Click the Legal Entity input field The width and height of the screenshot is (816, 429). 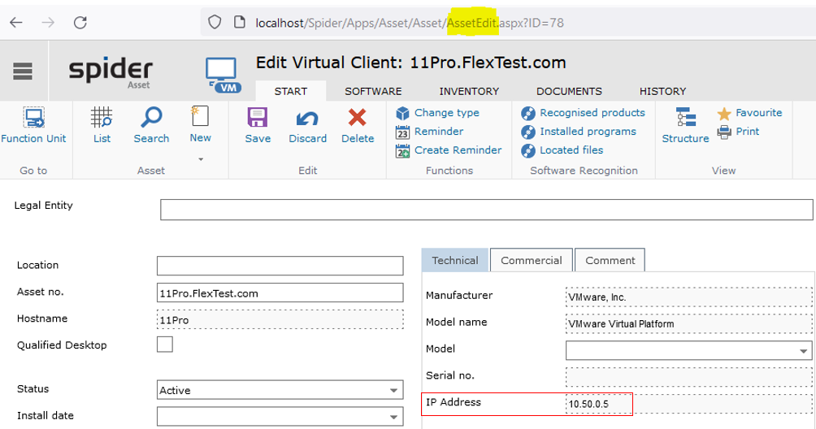487,210
